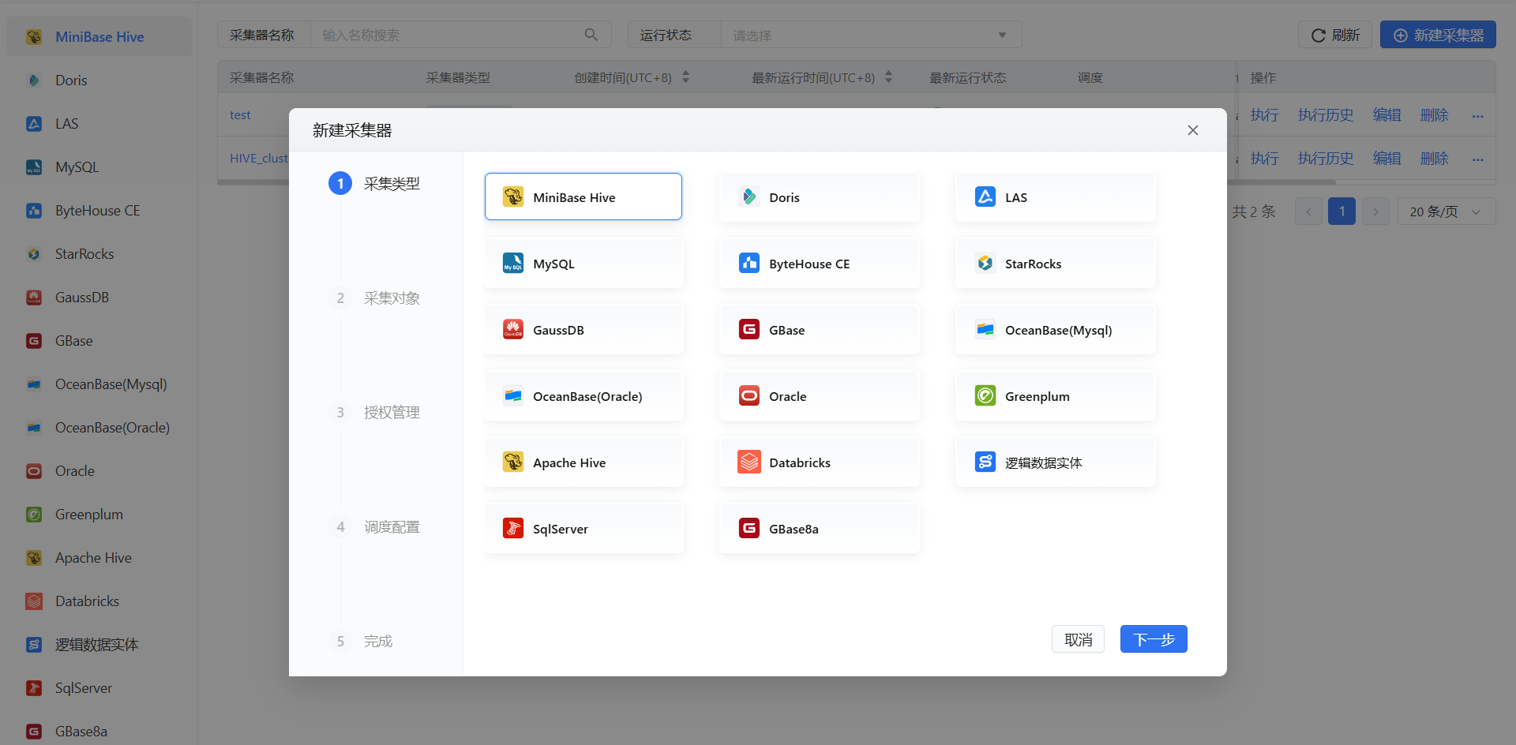Viewport: 1516px width, 745px height.
Task: Click the Greenplum icon in the dialog
Action: [x=985, y=396]
